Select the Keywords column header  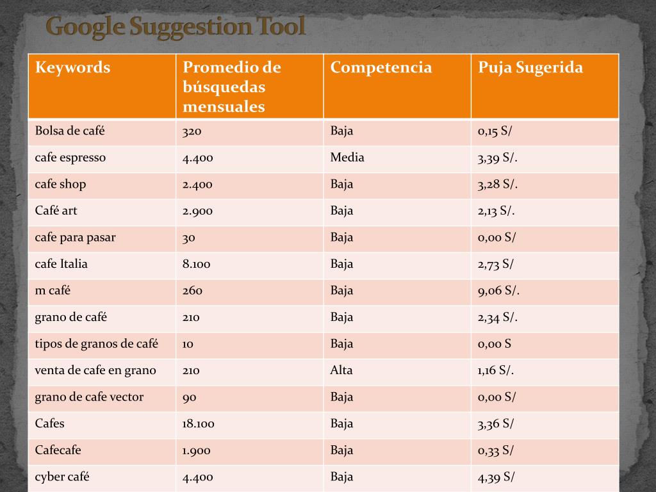(102, 86)
